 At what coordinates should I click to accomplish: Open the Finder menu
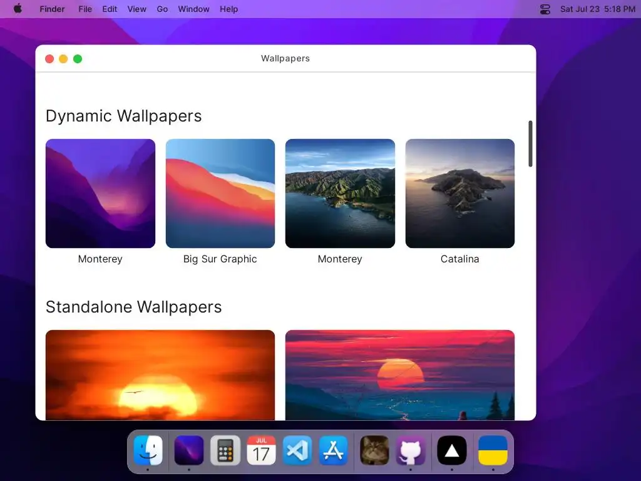tap(52, 9)
